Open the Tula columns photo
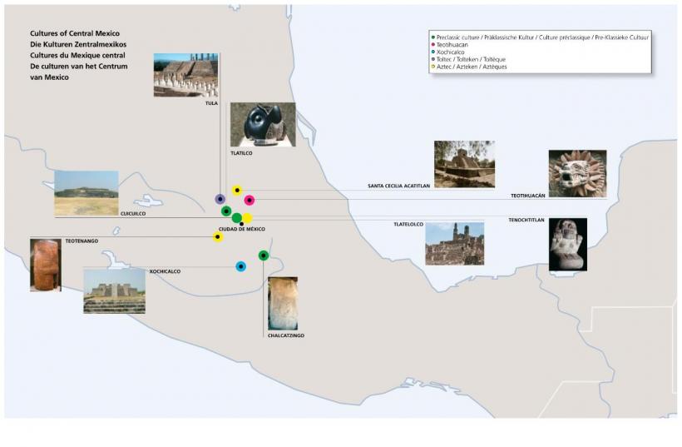 [x=185, y=76]
